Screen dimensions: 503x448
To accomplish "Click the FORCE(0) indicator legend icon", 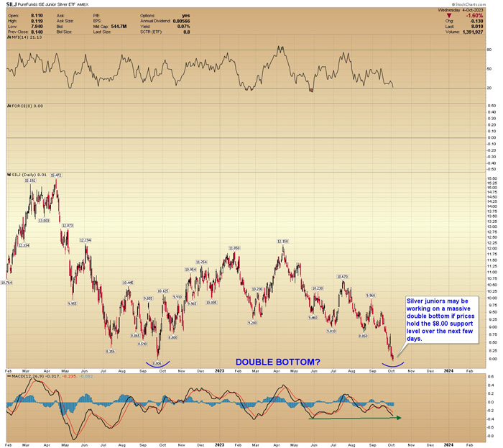I will tap(9, 106).
